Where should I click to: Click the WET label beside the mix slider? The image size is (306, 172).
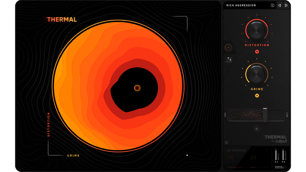click(x=287, y=115)
